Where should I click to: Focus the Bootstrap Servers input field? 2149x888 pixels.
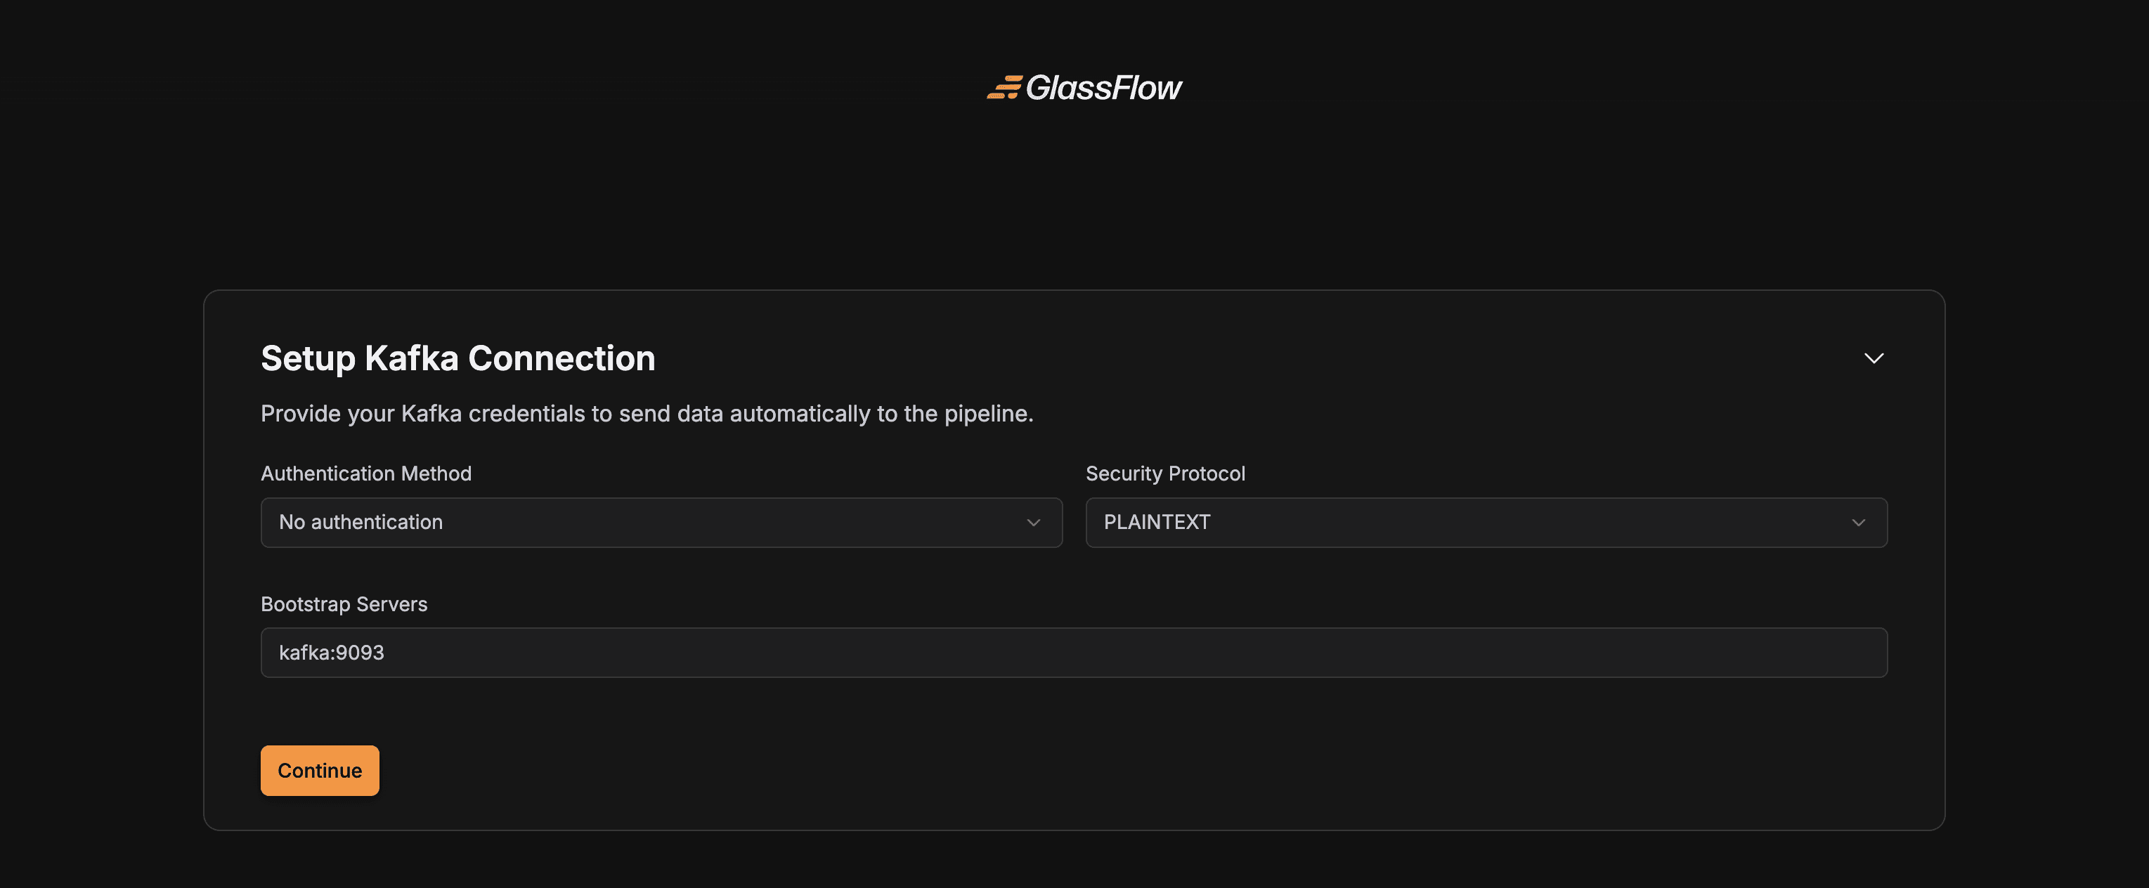[1074, 653]
